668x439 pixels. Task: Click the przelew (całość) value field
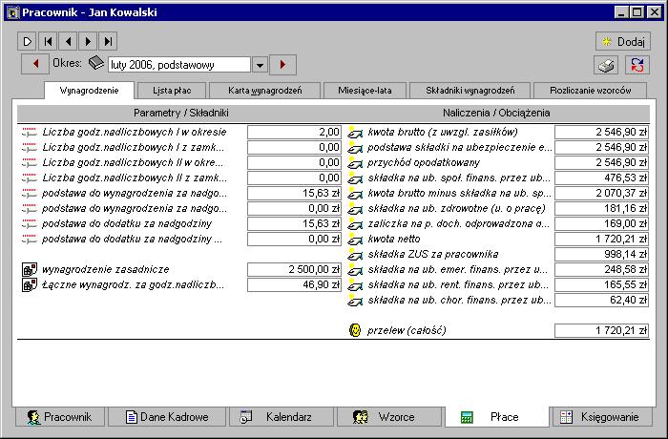click(x=601, y=330)
